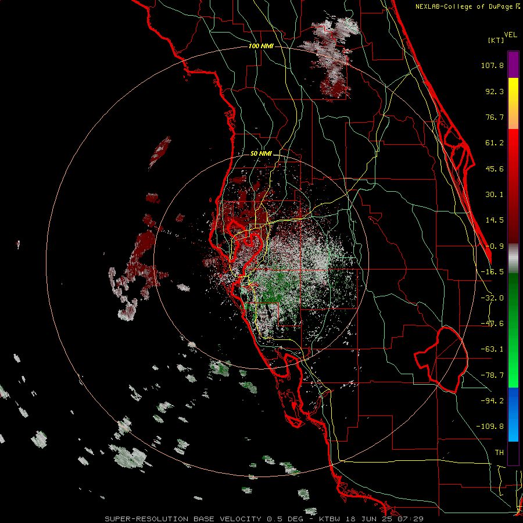
Task: Click the 100 NMI range ring label
Action: tap(261, 46)
